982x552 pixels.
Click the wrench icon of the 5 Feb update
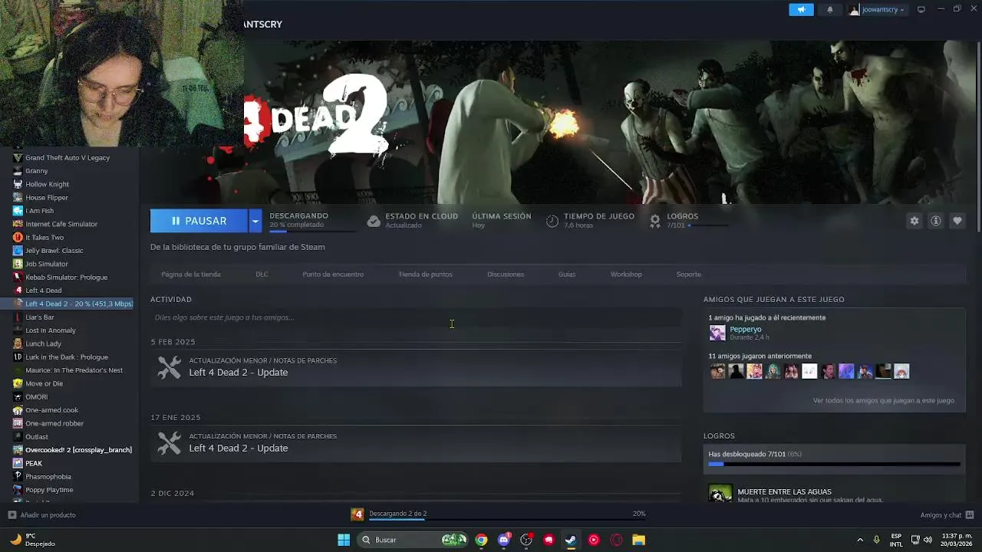tap(169, 367)
